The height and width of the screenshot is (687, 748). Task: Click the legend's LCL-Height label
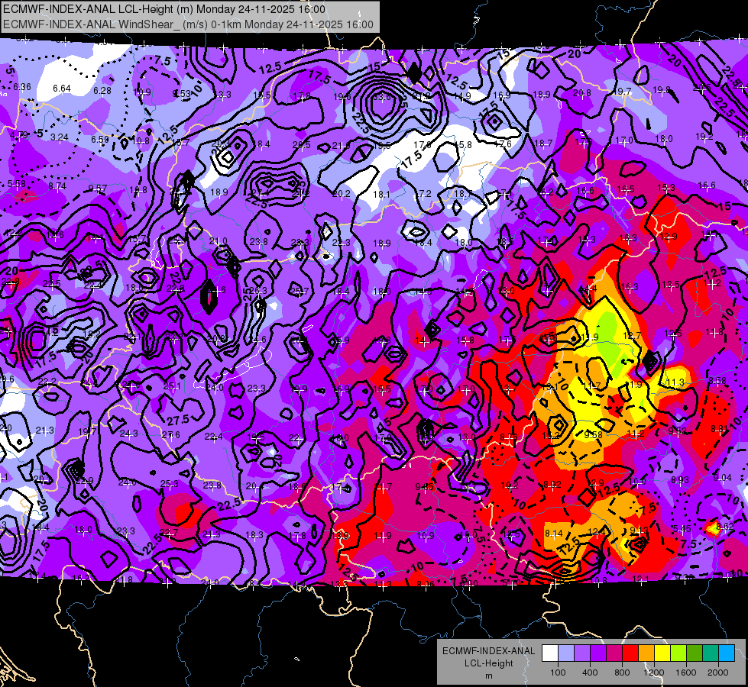488,663
